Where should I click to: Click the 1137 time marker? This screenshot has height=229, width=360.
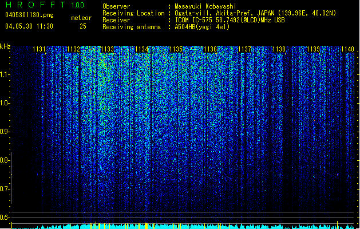click(245, 49)
